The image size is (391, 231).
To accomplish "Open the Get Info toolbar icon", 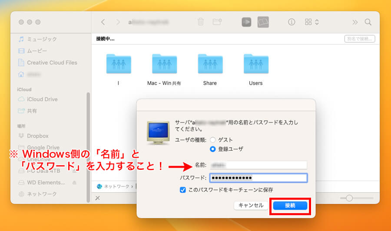I will (292, 22).
